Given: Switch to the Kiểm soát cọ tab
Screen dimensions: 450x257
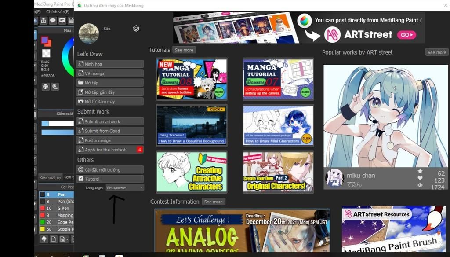Looking at the screenshot, I should click(50, 177).
